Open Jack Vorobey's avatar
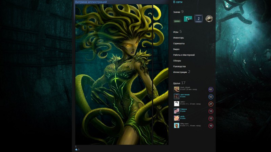The height and width of the screenshot is (152, 271). 176,96
